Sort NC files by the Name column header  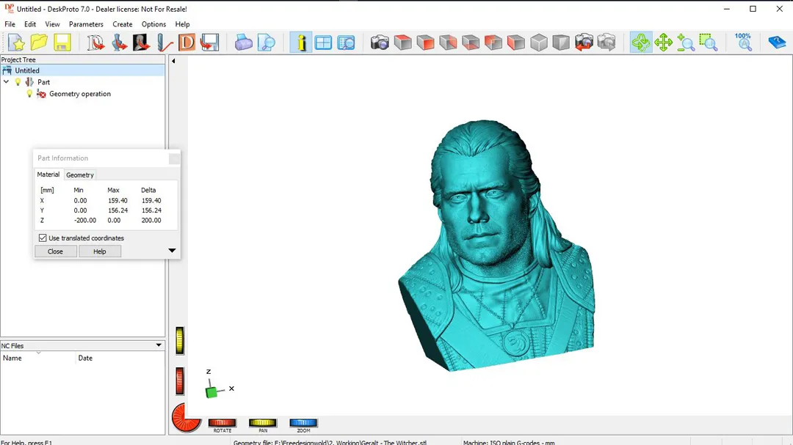pos(38,358)
